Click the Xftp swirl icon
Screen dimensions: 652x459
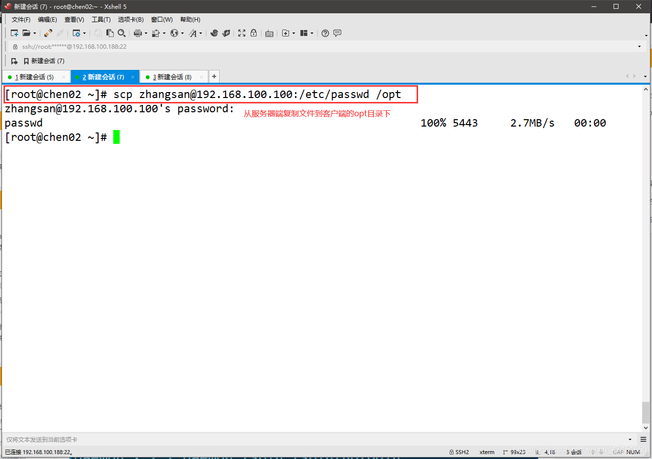pos(214,33)
